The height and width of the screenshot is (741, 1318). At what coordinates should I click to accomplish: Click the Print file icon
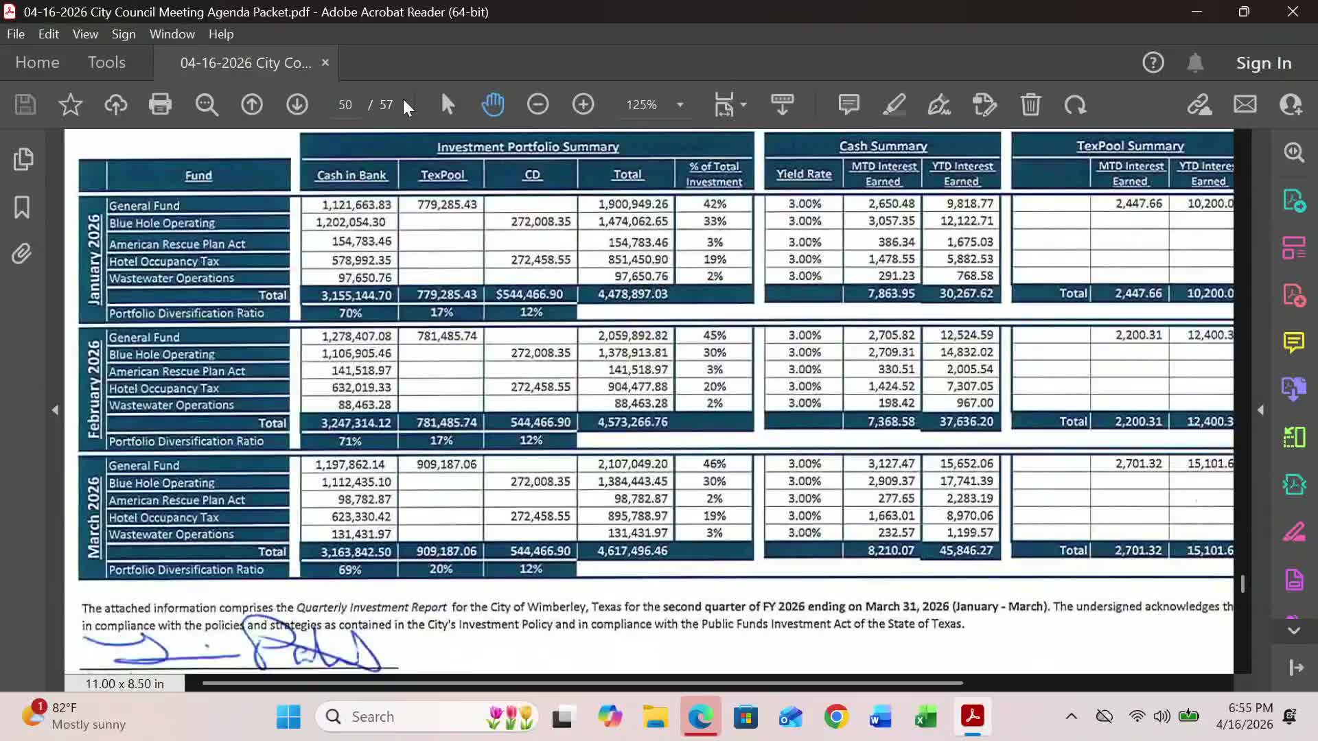tap(160, 104)
